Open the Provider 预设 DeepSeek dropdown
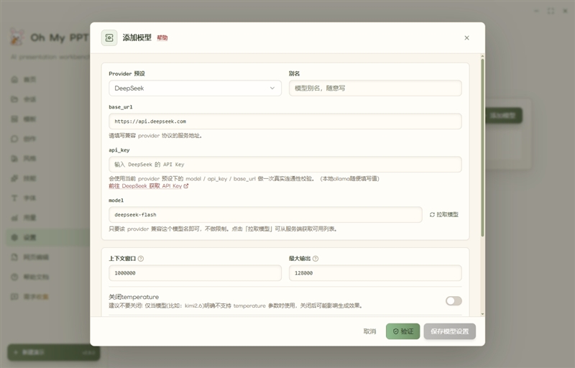 coord(195,88)
